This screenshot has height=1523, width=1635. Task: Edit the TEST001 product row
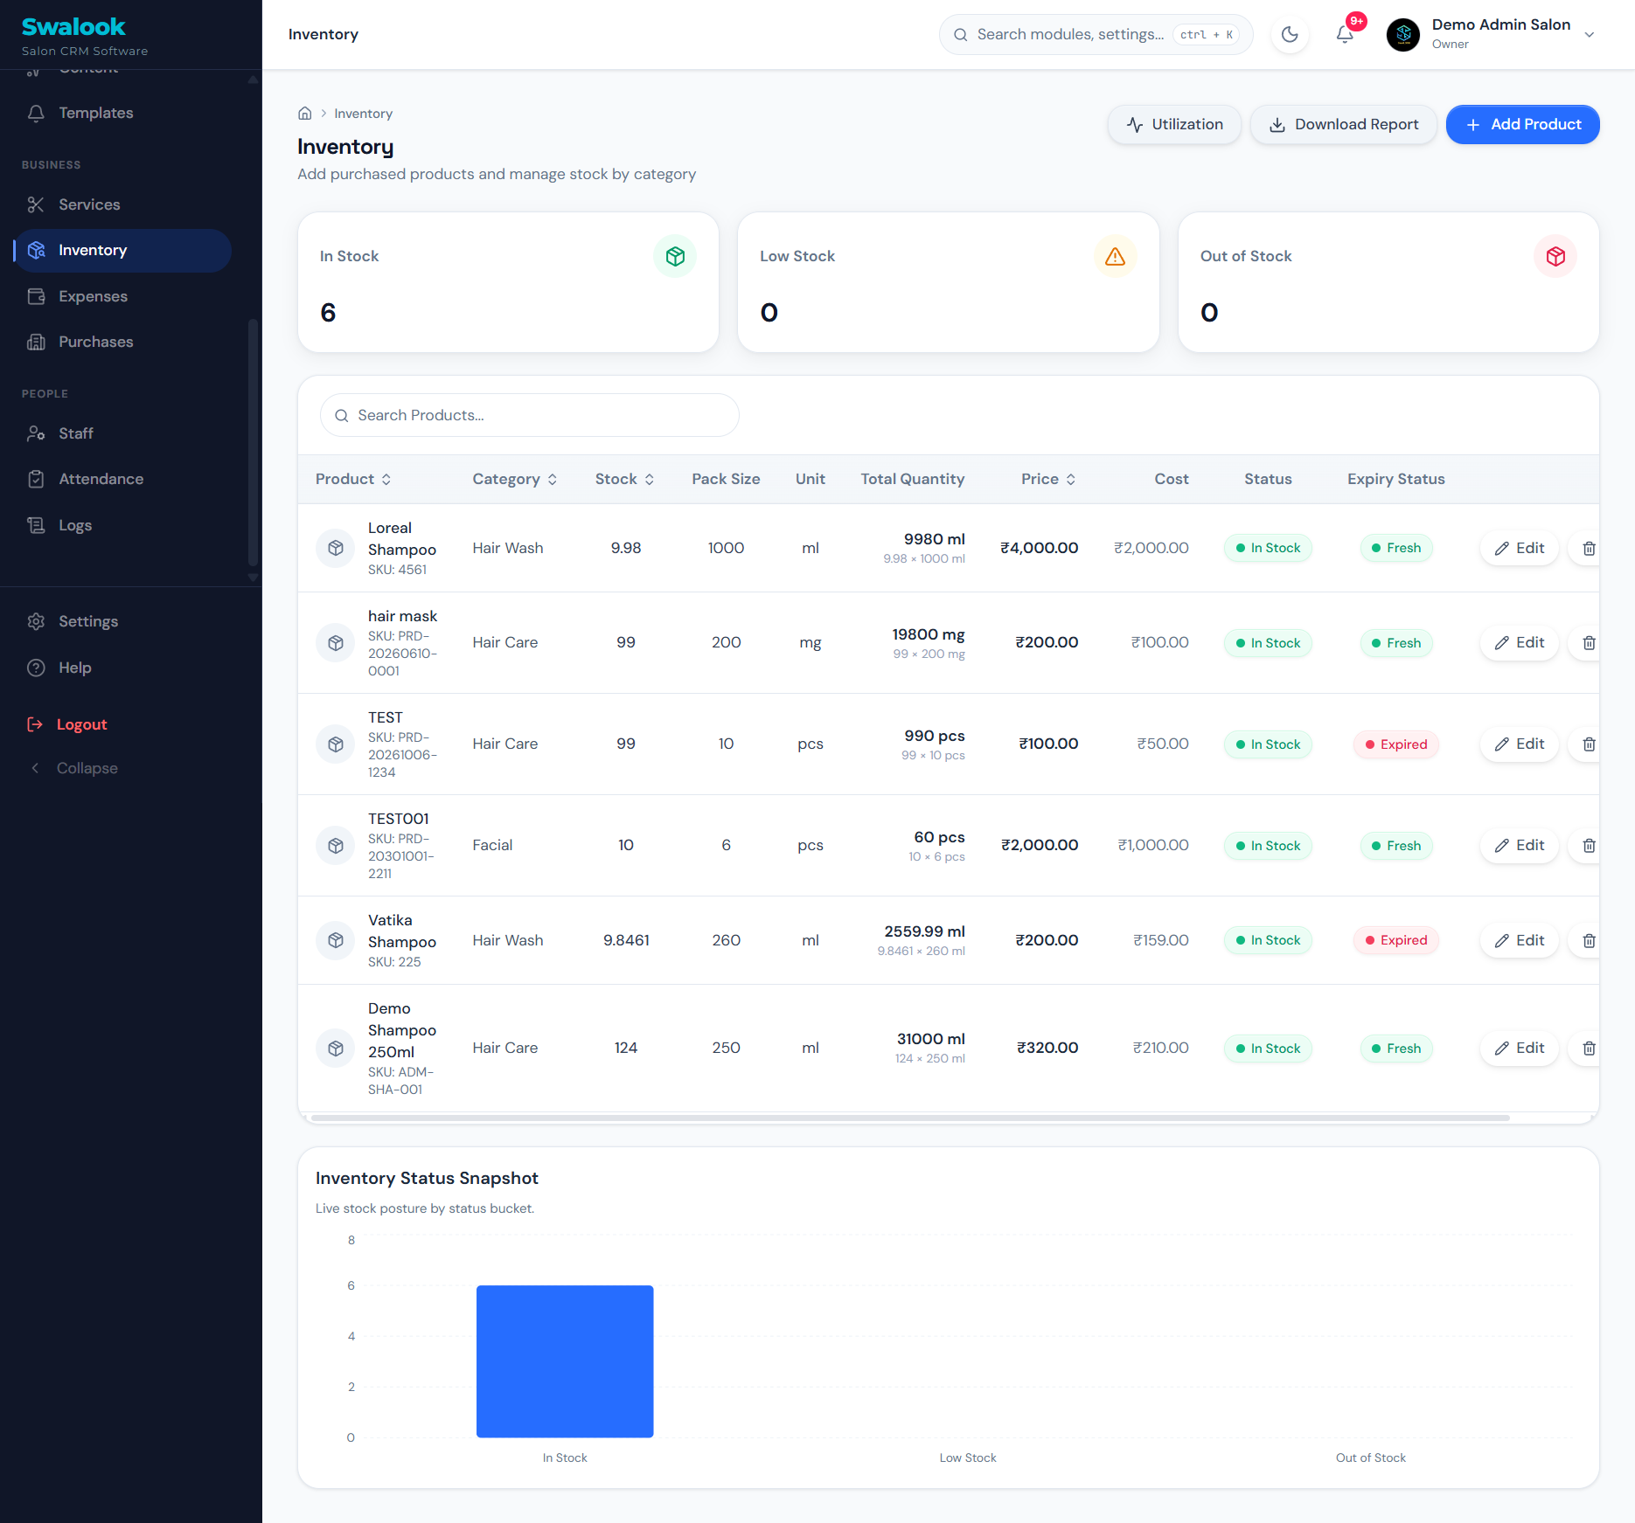(x=1520, y=846)
